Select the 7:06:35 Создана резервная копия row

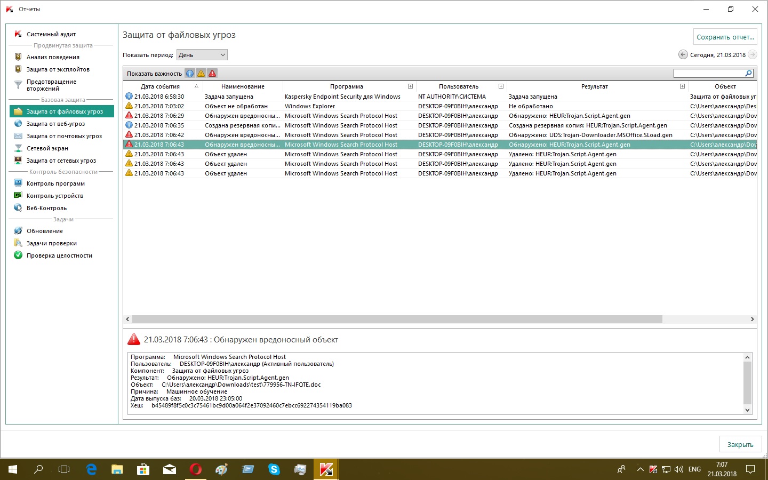pos(441,125)
